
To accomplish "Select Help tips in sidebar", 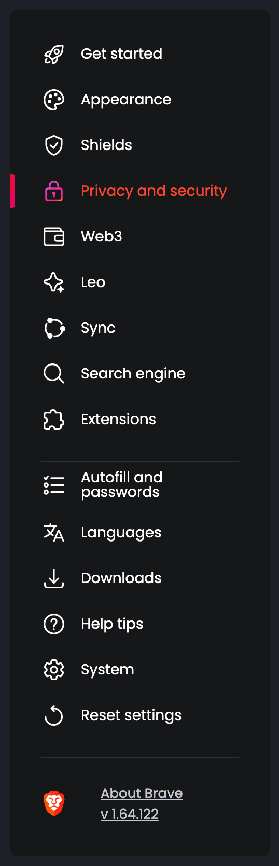I will (x=140, y=624).
